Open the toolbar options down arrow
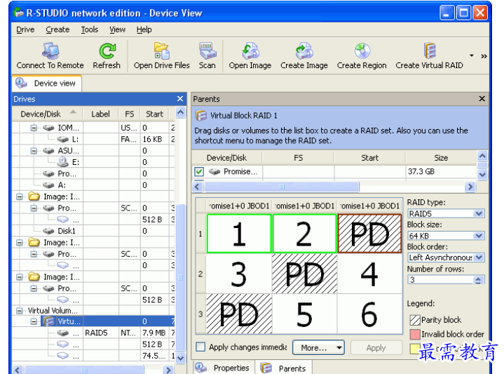This screenshot has height=374, width=504. (472, 55)
